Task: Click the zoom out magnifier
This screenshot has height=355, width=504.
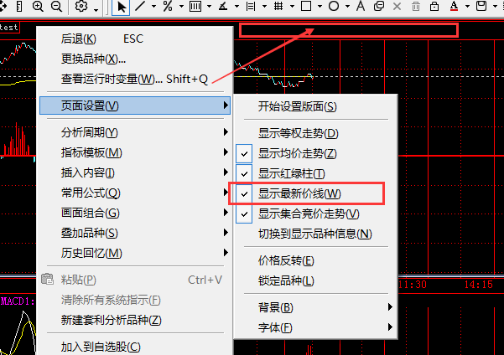Action: [56, 6]
